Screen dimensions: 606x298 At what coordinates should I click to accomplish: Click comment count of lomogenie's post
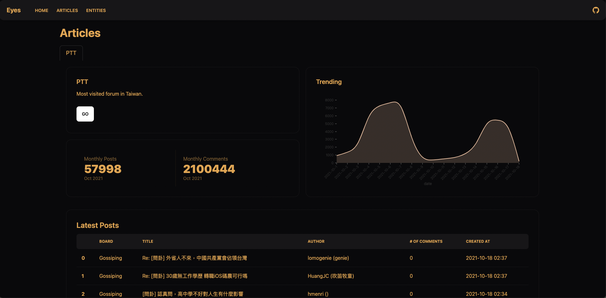(x=411, y=258)
